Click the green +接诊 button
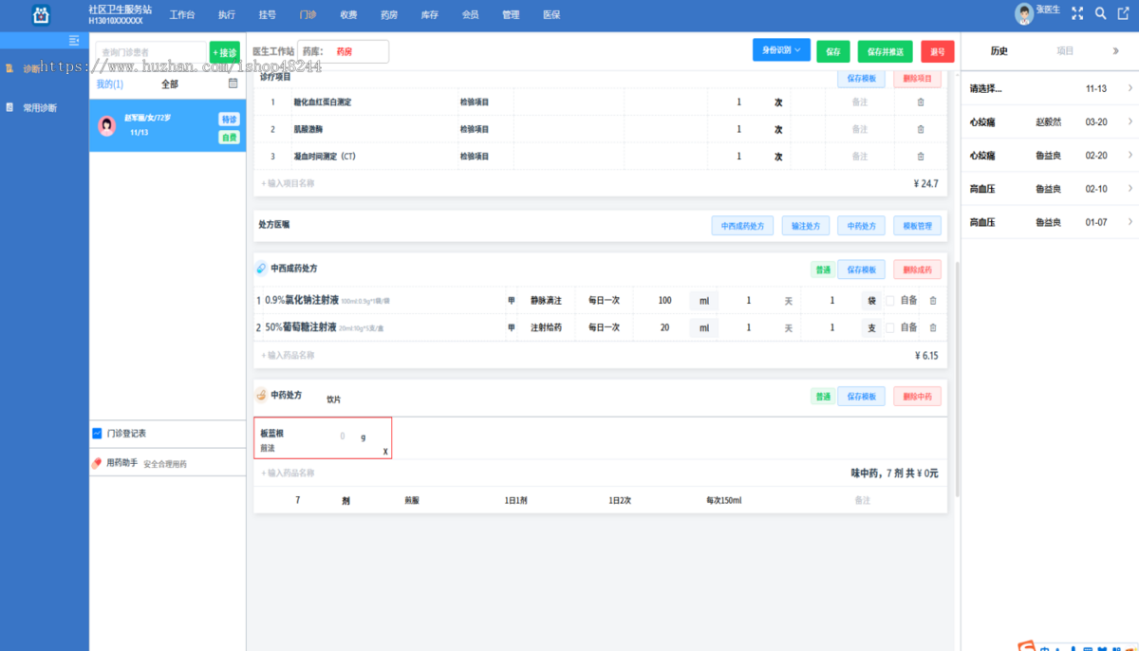The height and width of the screenshot is (651, 1139). coord(225,52)
